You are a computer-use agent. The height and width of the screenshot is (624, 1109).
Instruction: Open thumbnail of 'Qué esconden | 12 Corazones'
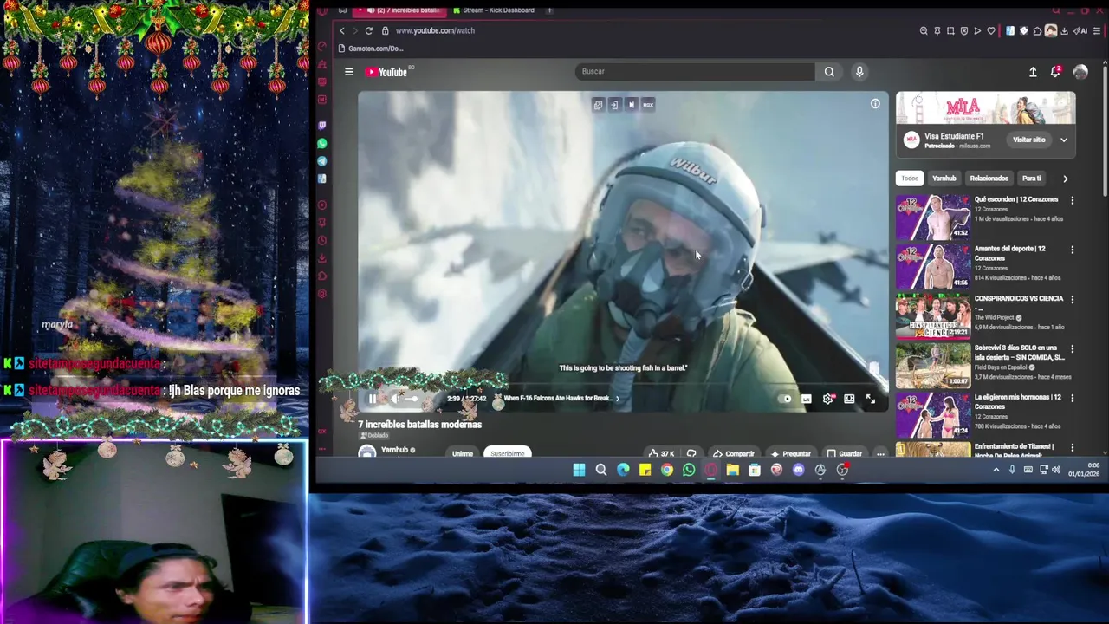[933, 217]
